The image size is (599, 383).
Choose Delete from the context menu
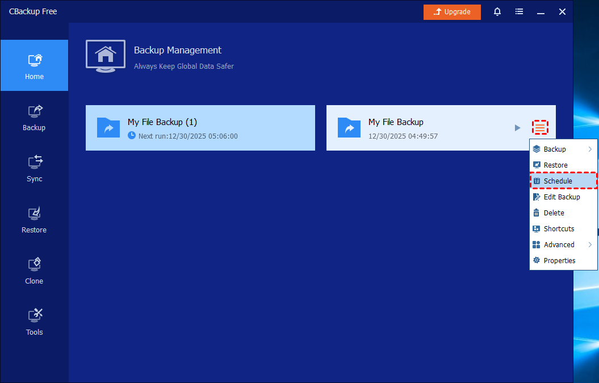coord(554,213)
